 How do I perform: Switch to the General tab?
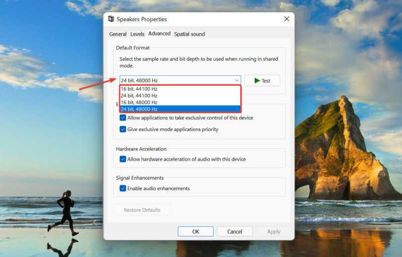click(118, 34)
